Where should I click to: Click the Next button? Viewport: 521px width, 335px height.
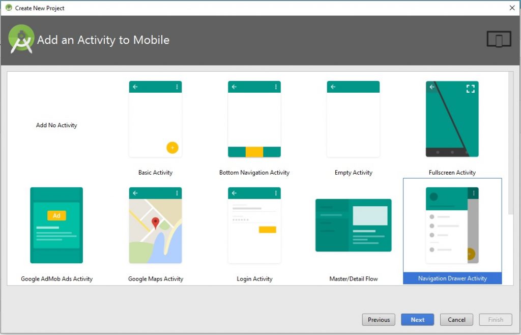[417, 320]
